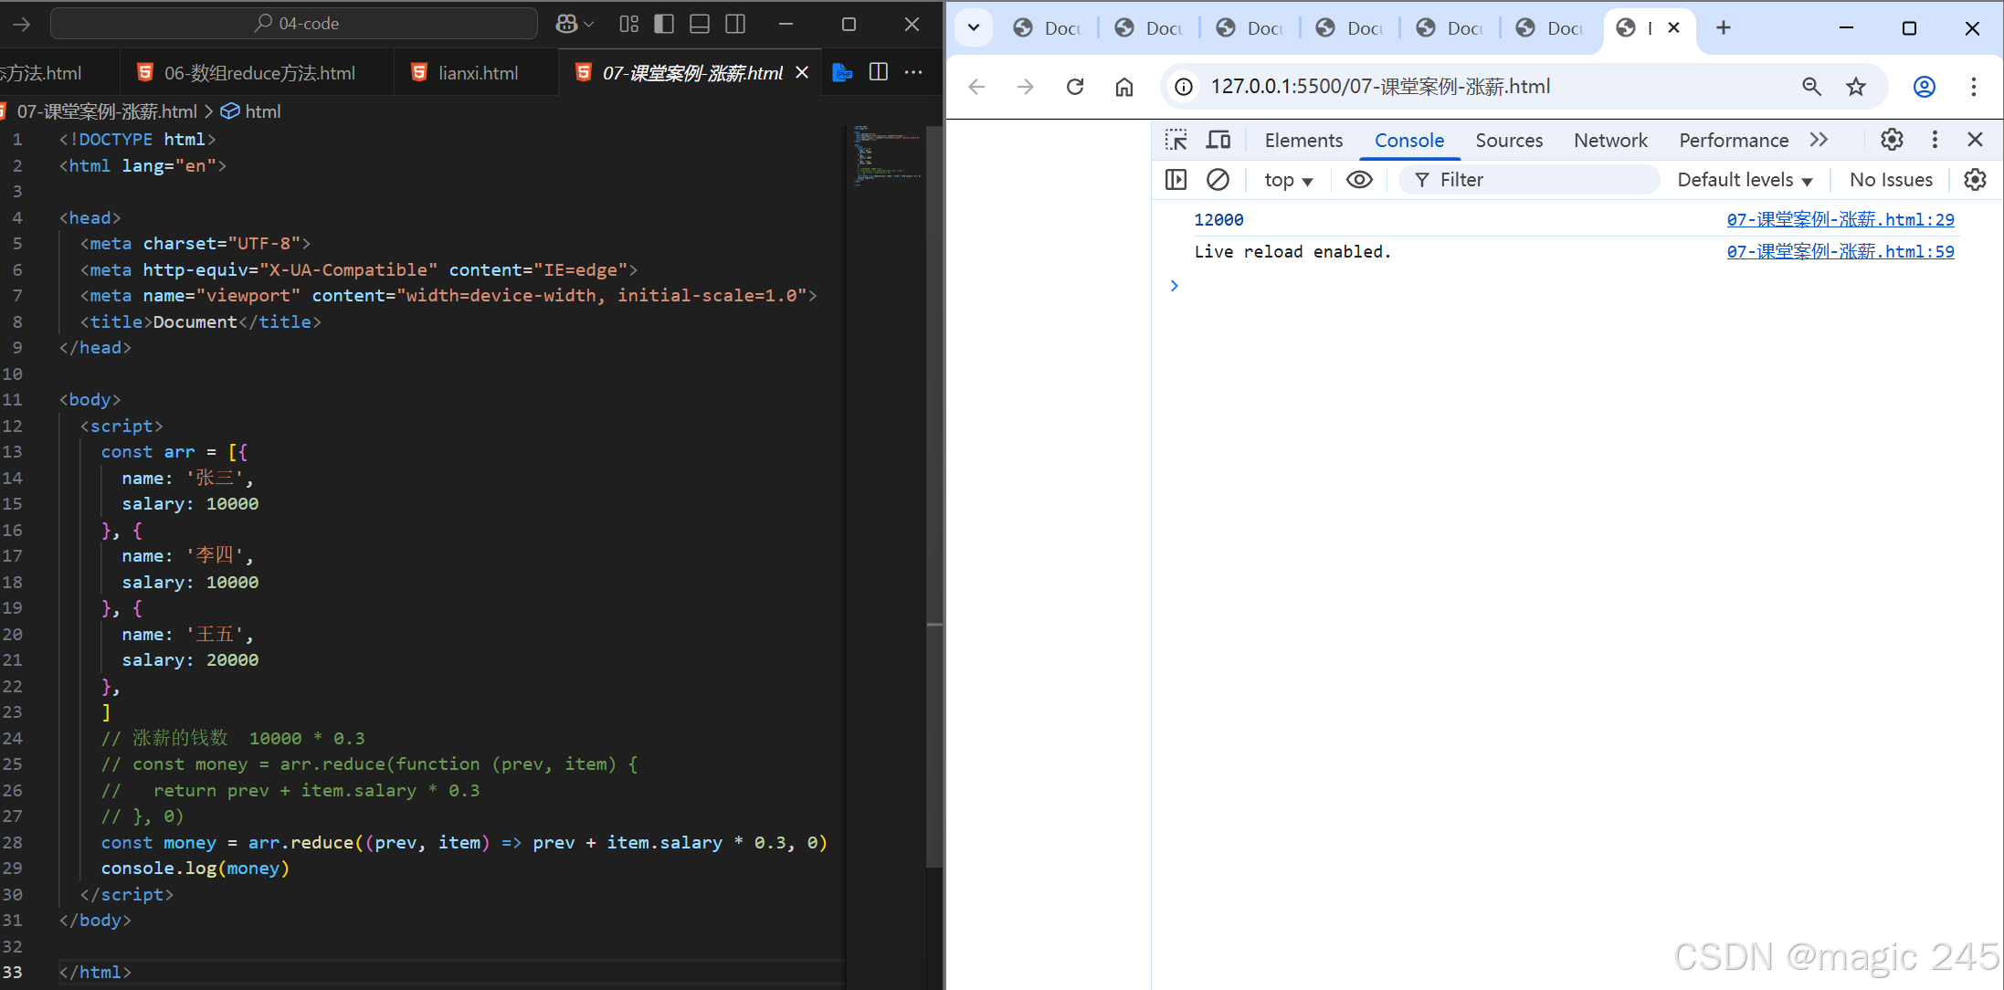
Task: Click the No Issues button
Action: click(1891, 180)
